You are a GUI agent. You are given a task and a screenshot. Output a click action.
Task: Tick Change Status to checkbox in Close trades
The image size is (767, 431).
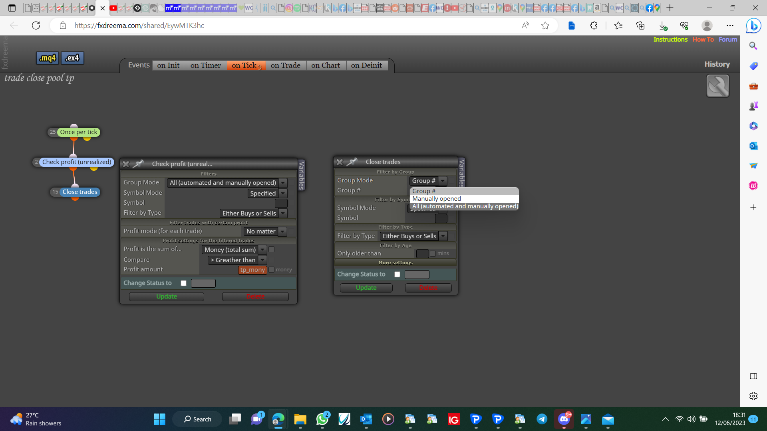pos(397,275)
